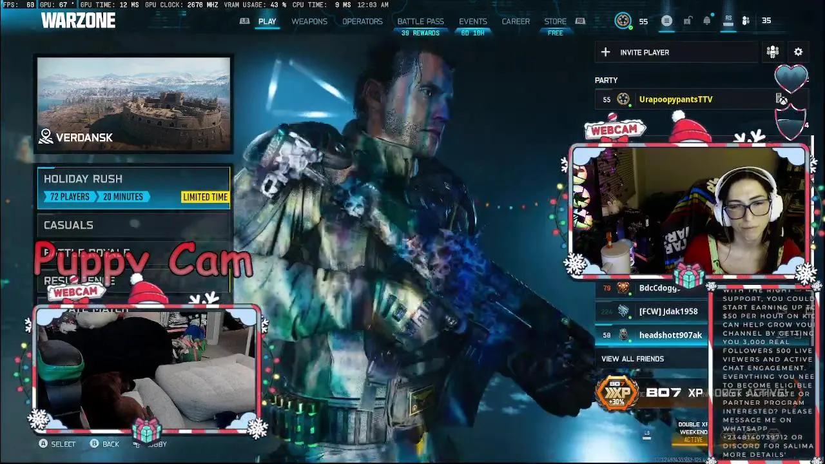Viewport: 825px width, 464px height.
Task: Click the Verdansk map pin icon
Action: [46, 137]
